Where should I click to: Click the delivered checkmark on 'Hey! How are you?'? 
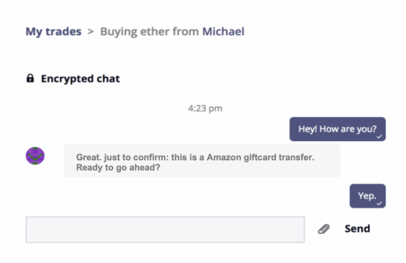point(380,137)
